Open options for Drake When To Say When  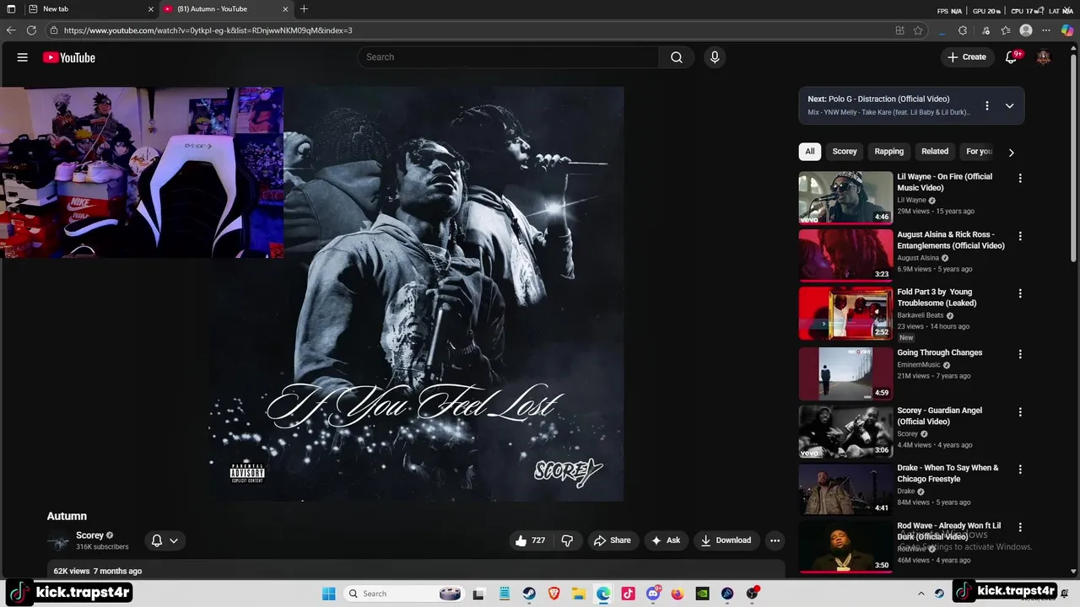coord(1020,470)
